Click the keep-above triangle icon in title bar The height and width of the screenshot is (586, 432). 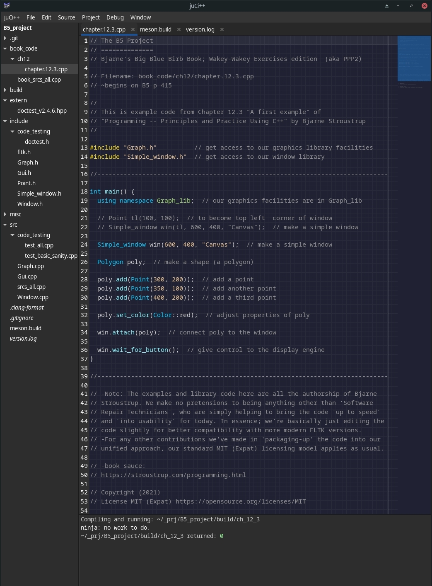pyautogui.click(x=387, y=6)
